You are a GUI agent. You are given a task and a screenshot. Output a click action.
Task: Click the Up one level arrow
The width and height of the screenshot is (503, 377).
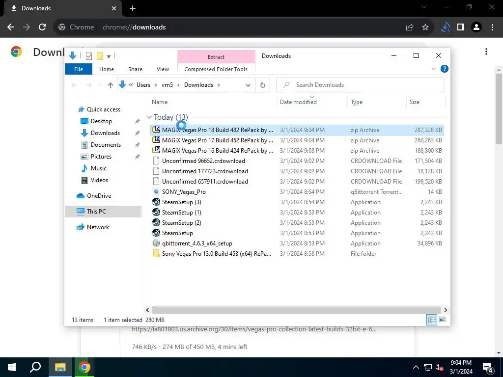click(x=111, y=85)
